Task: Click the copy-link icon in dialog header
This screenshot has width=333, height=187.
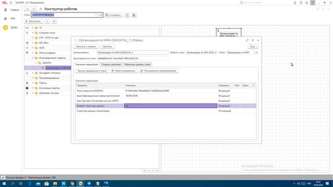Action: 247,41
